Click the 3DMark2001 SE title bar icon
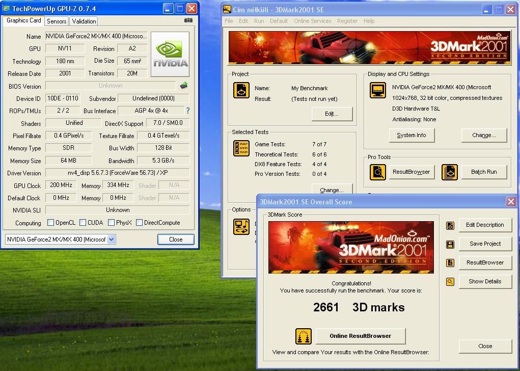Screen dimensions: 520x371 pos(227,9)
